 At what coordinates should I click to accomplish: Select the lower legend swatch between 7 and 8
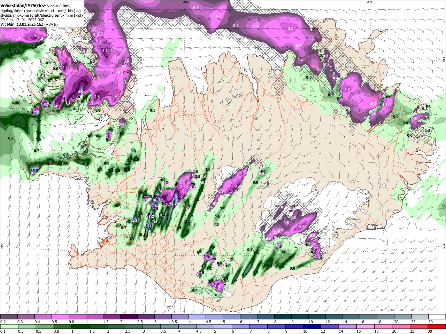[259, 326]
